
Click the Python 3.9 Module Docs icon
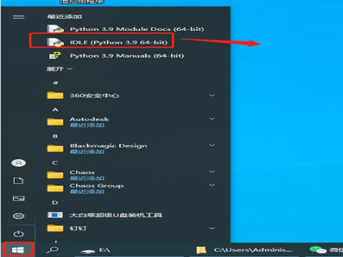pos(55,29)
